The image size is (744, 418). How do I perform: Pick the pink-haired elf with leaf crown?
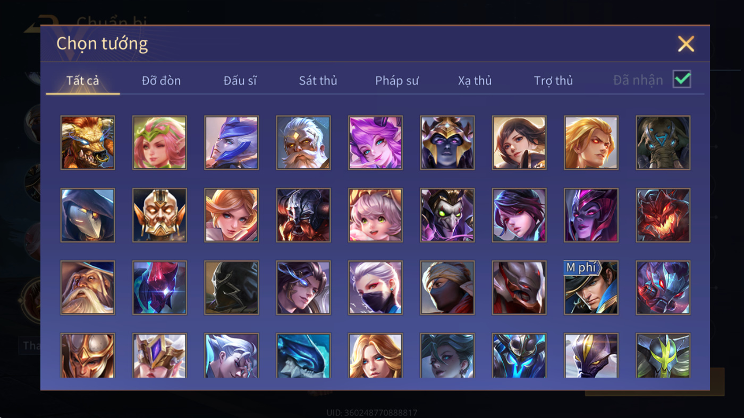(159, 143)
